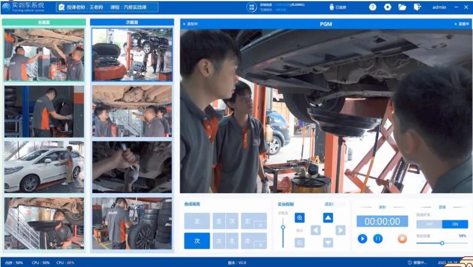Pan camera right with the right arrow
Viewport: 473px width, 267px height.
(340, 230)
